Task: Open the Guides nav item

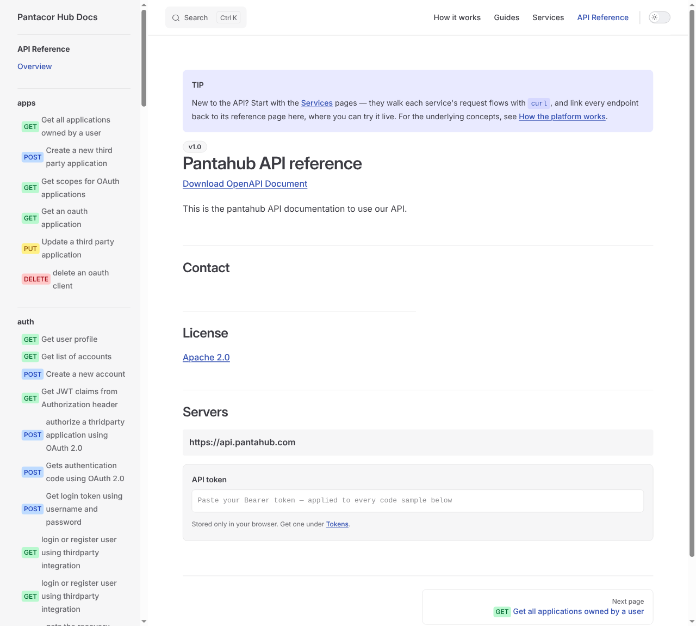Action: pyautogui.click(x=507, y=17)
